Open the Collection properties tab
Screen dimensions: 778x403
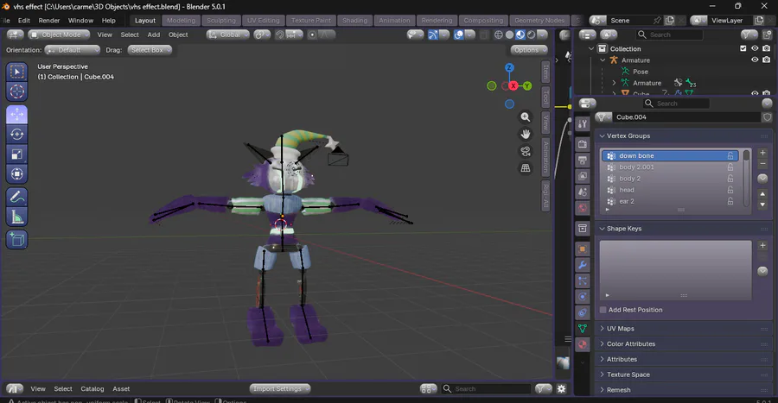pos(583,228)
